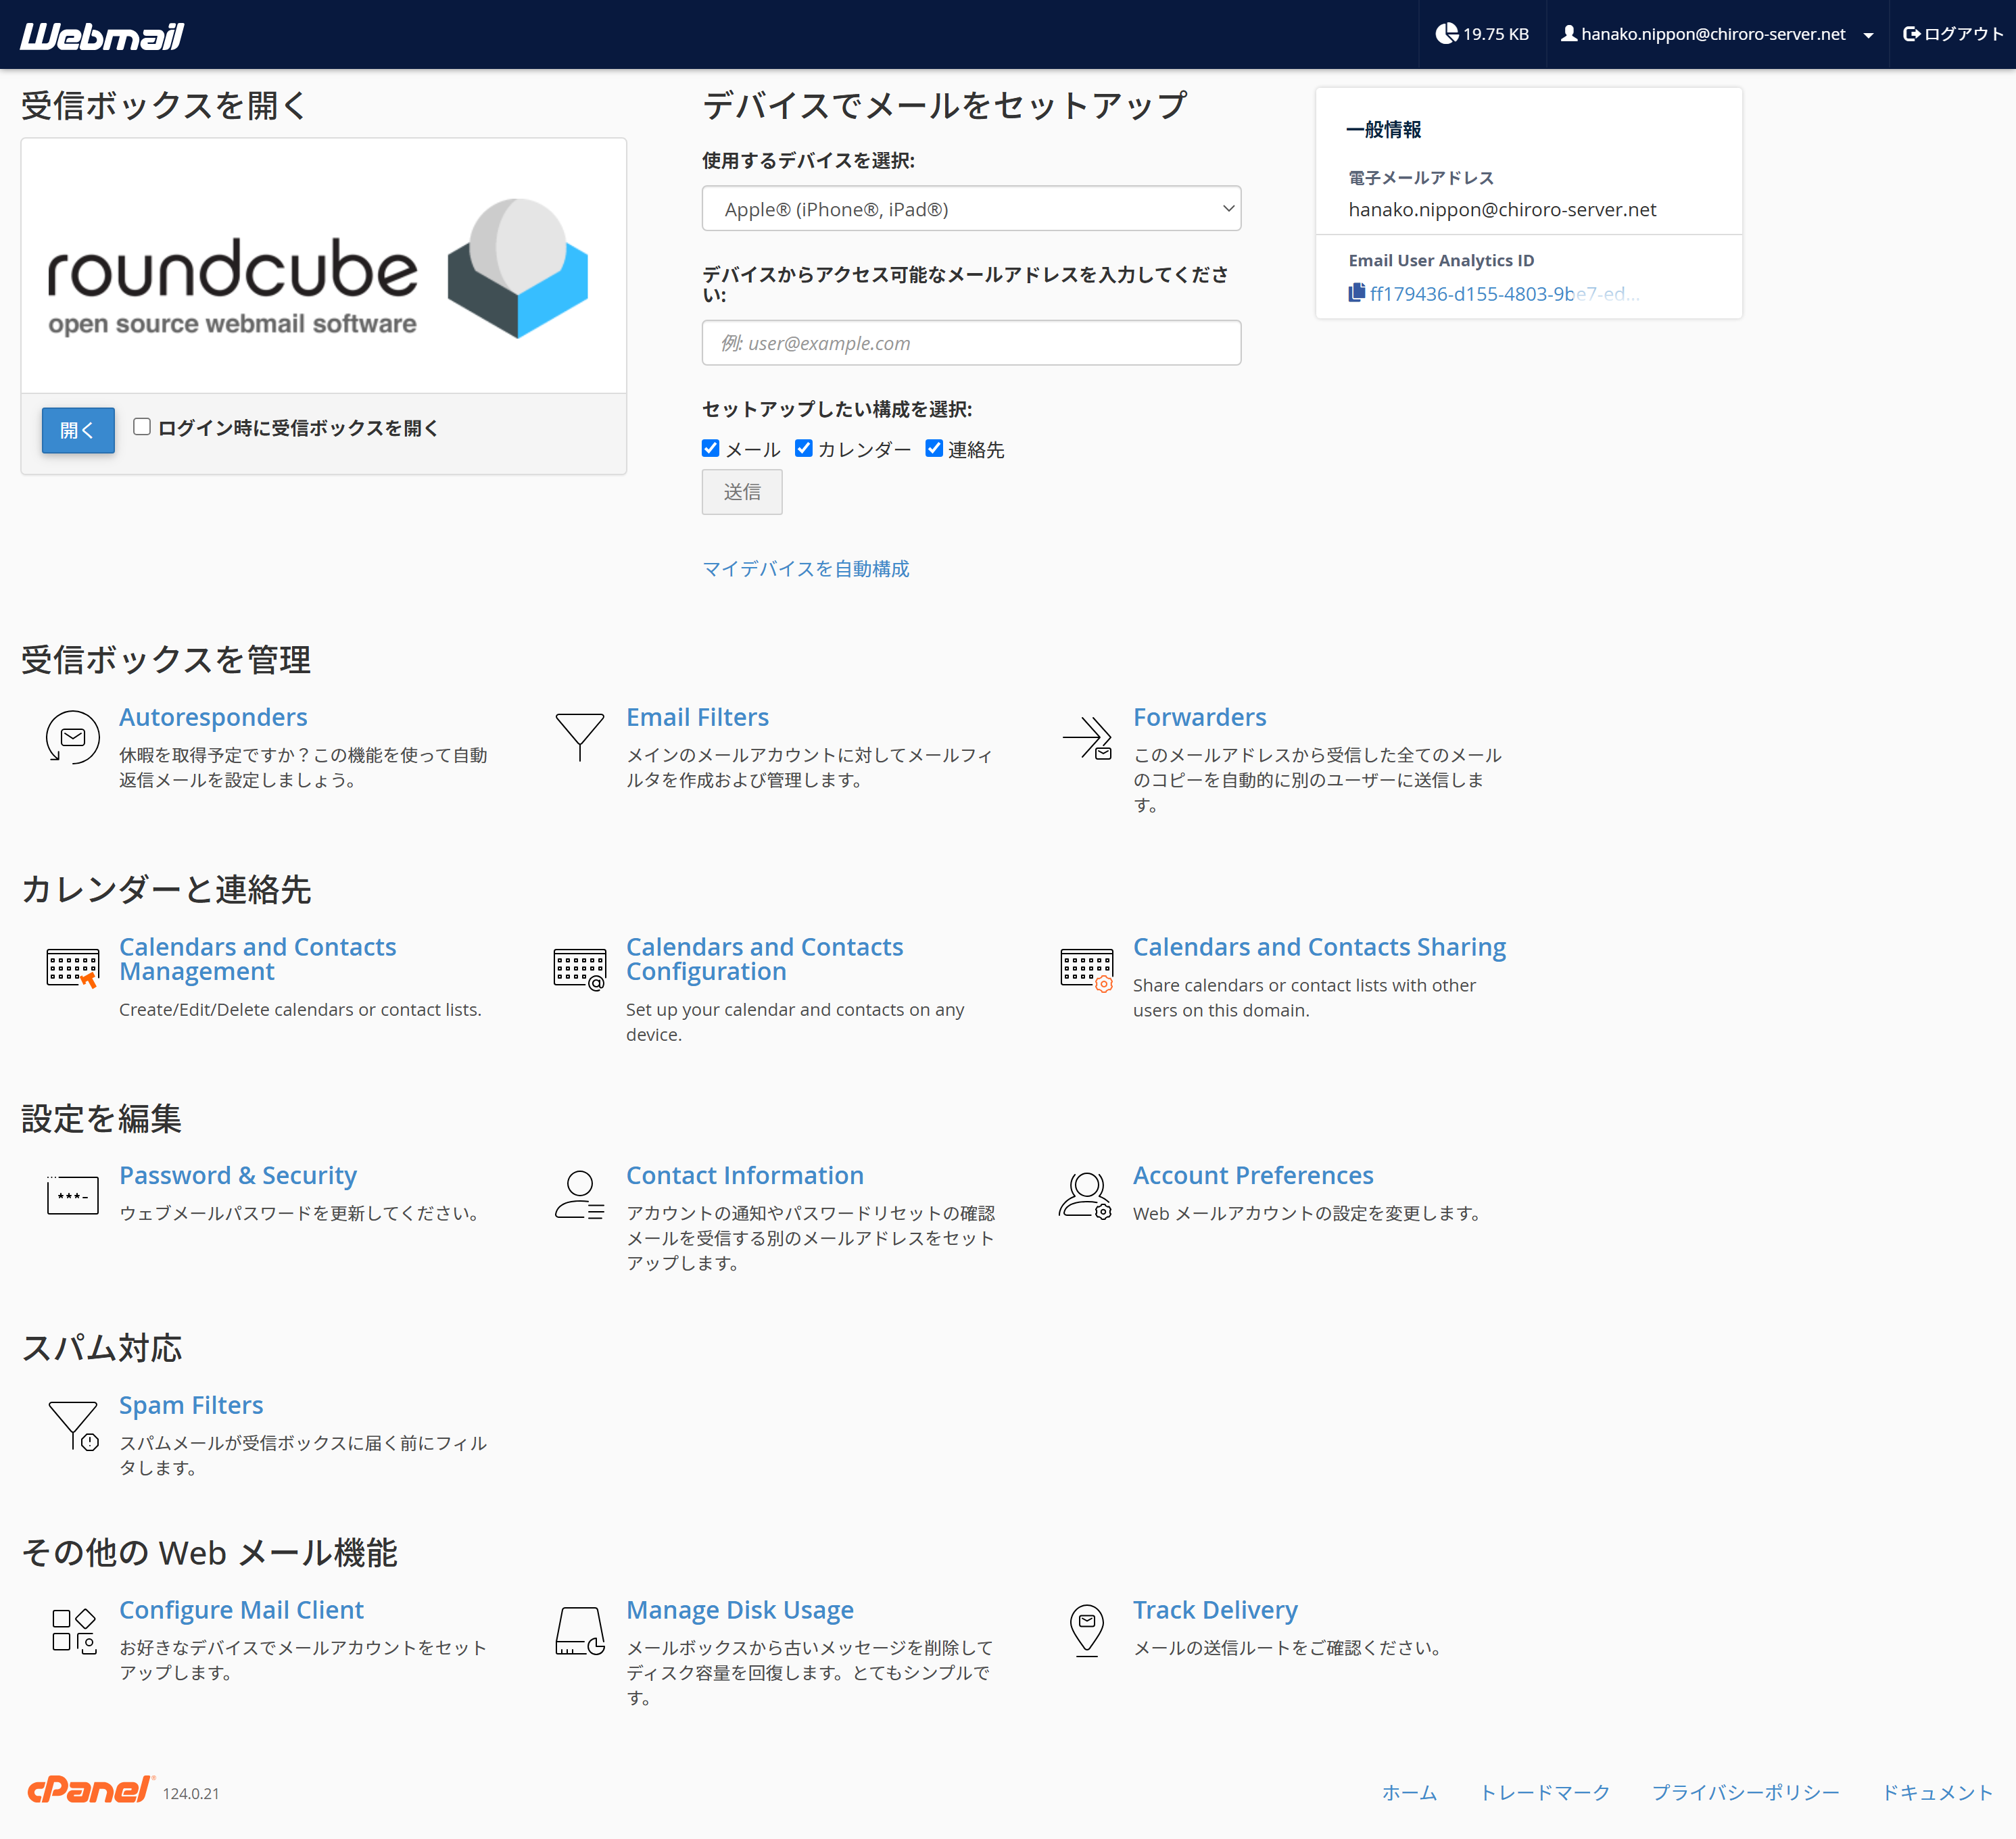
Task: Open the Track Delivery link
Action: (1215, 1609)
